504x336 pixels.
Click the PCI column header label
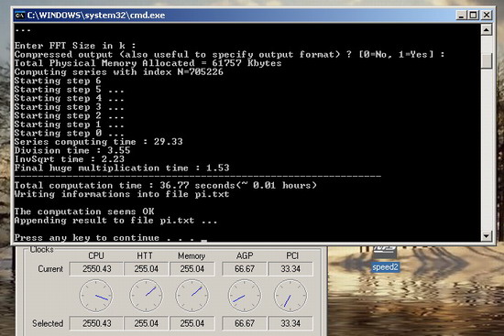pos(292,255)
